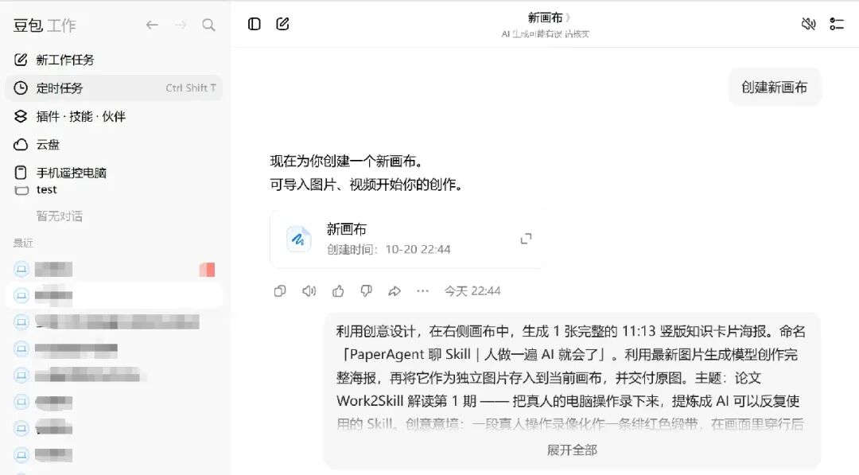Open the first recent conversation with the red badge
859x475 pixels.
coord(114,269)
